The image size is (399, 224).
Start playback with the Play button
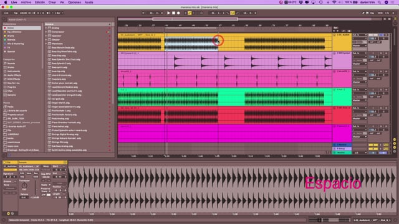coord(168,13)
